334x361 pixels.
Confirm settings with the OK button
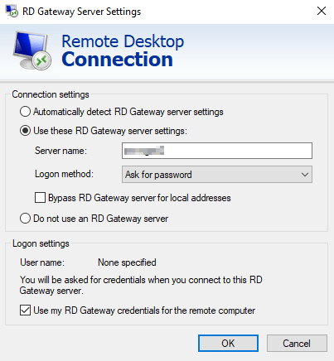click(x=228, y=344)
